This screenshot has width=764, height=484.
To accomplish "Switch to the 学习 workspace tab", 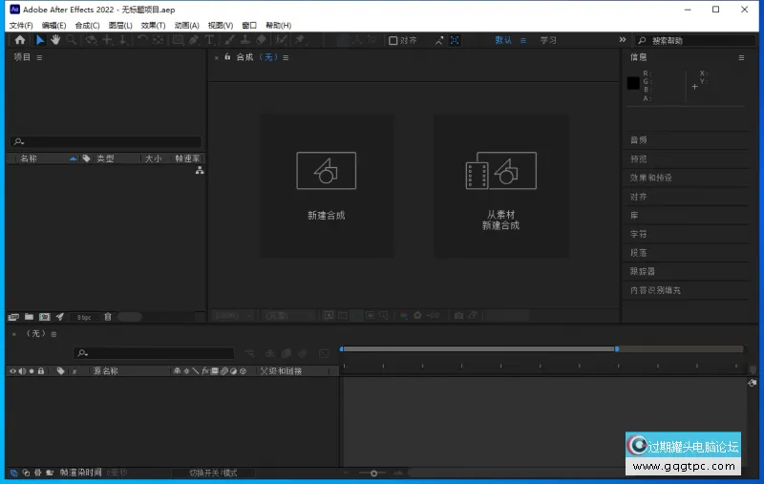I will point(548,41).
